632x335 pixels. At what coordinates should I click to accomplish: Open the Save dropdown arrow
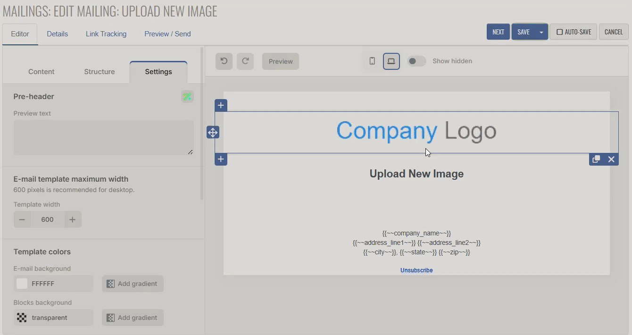click(541, 32)
